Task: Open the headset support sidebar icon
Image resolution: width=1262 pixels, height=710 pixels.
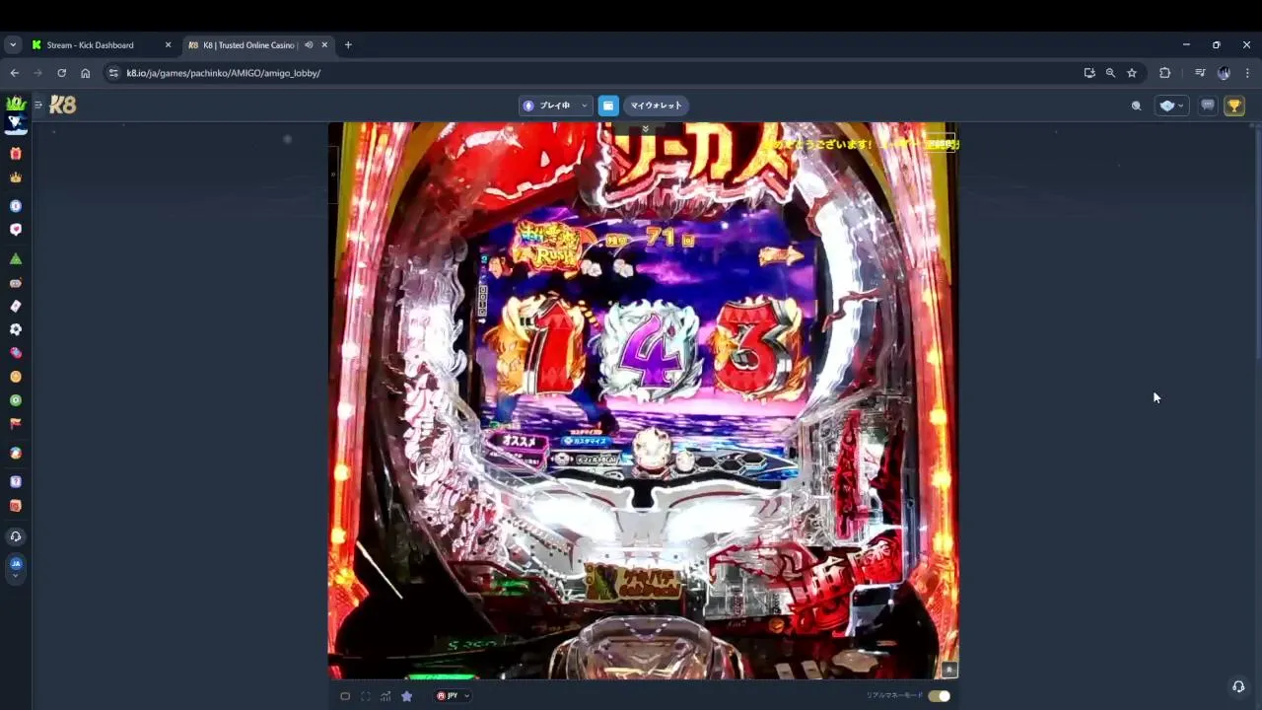Action: 15,536
